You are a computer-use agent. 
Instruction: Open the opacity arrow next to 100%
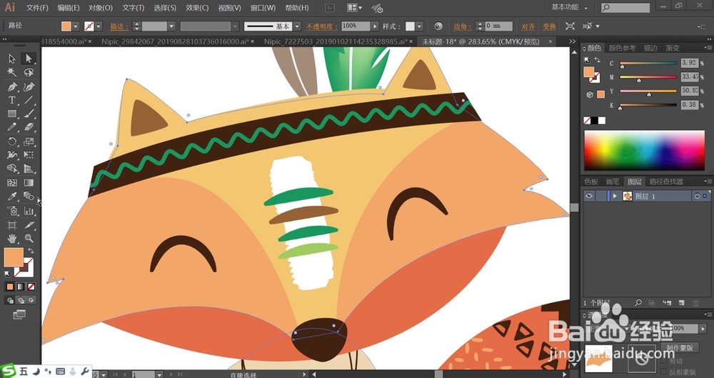[376, 26]
